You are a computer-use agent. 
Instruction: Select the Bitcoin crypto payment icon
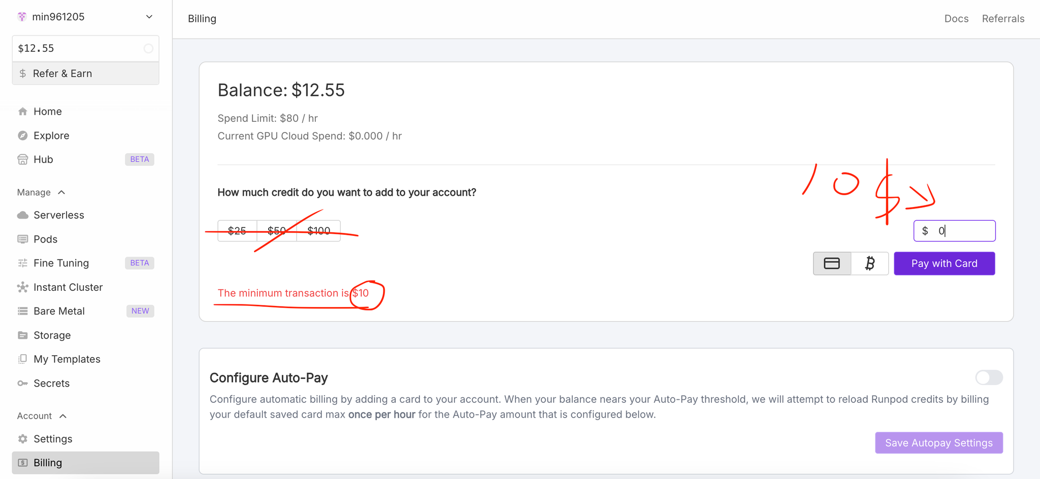point(870,263)
